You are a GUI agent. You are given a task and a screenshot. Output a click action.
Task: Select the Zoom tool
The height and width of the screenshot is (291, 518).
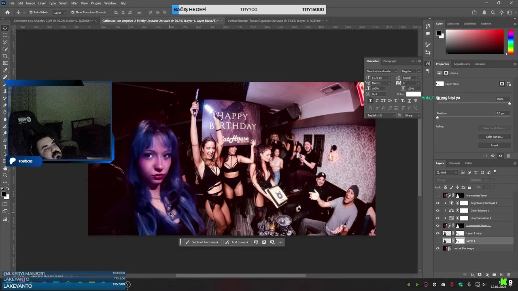pyautogui.click(x=5, y=175)
